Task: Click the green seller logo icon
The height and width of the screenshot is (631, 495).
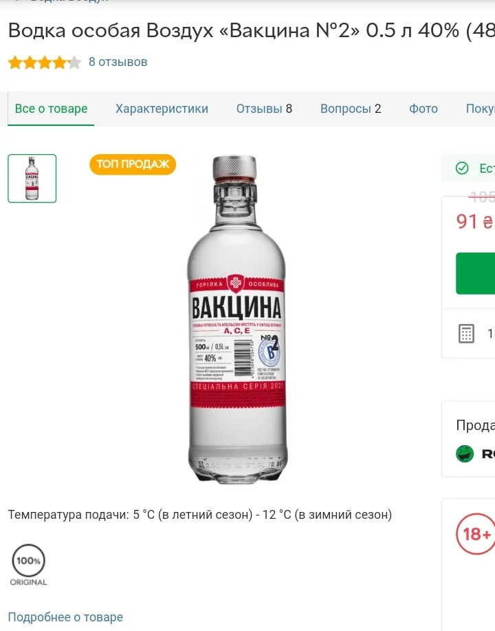Action: tap(465, 453)
